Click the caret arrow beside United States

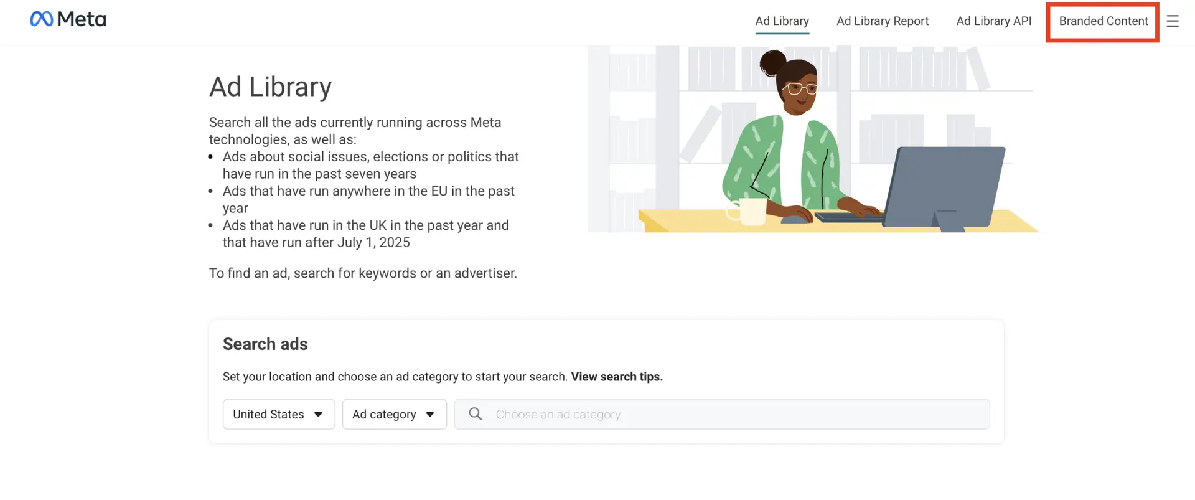click(x=319, y=415)
